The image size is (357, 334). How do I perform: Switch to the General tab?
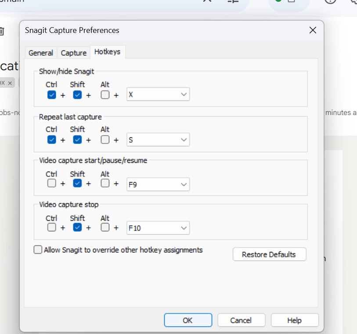(41, 53)
